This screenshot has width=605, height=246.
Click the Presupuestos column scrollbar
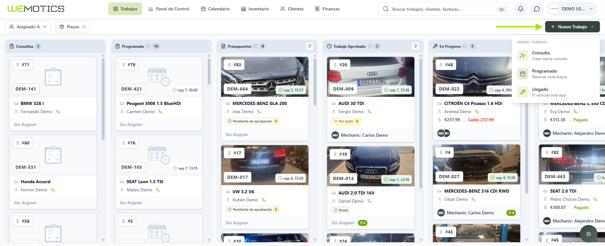pyautogui.click(x=315, y=82)
